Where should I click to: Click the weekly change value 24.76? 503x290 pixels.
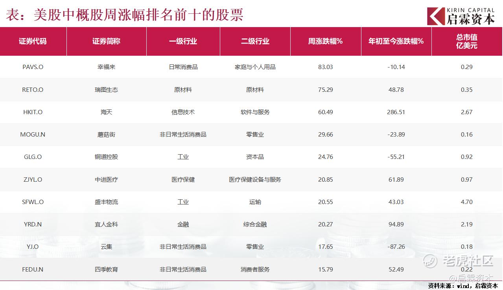point(325,157)
